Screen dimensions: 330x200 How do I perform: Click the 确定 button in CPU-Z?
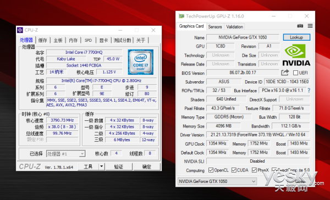[x=146, y=166]
